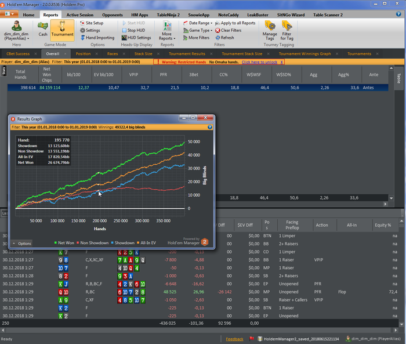406x344 pixels.
Task: Click Stop HUD
Action: [133, 30]
